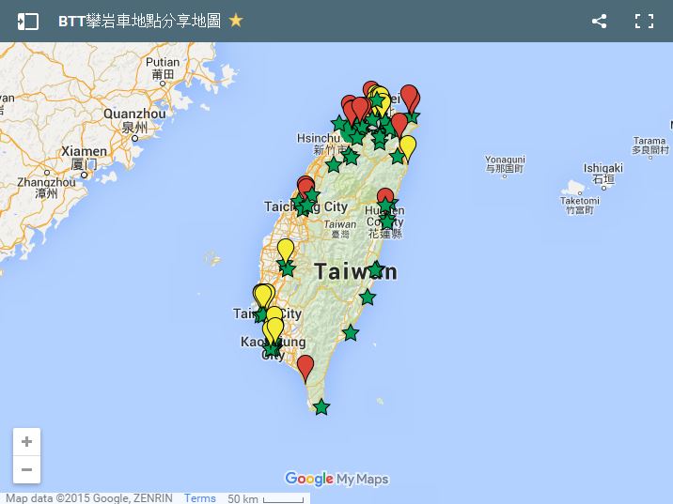Star this BTT map as favorite

pyautogui.click(x=236, y=21)
